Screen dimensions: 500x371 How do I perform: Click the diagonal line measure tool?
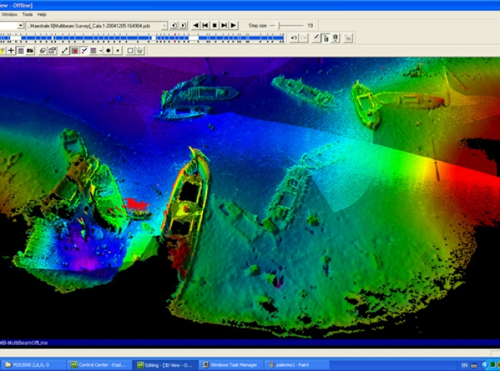point(64,51)
